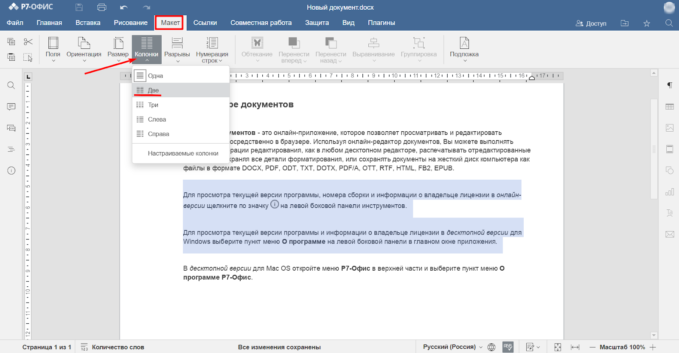Open Chat panel in left sidebar
The width and height of the screenshot is (679, 353).
tap(11, 128)
